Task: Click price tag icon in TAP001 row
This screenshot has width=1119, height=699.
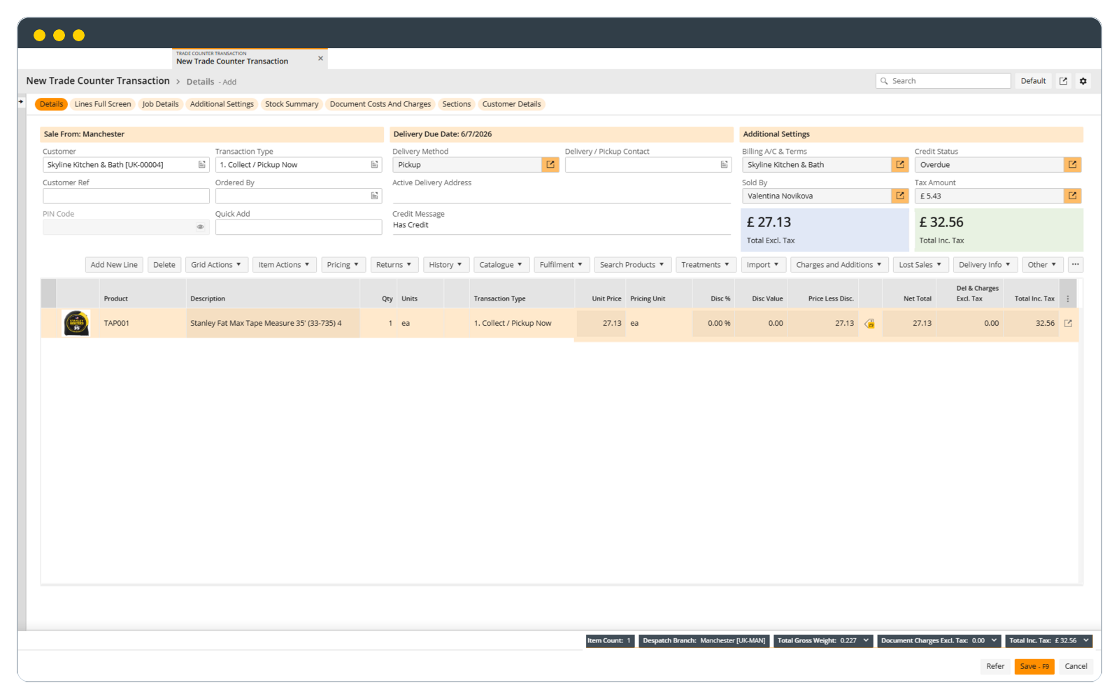Action: tap(869, 324)
